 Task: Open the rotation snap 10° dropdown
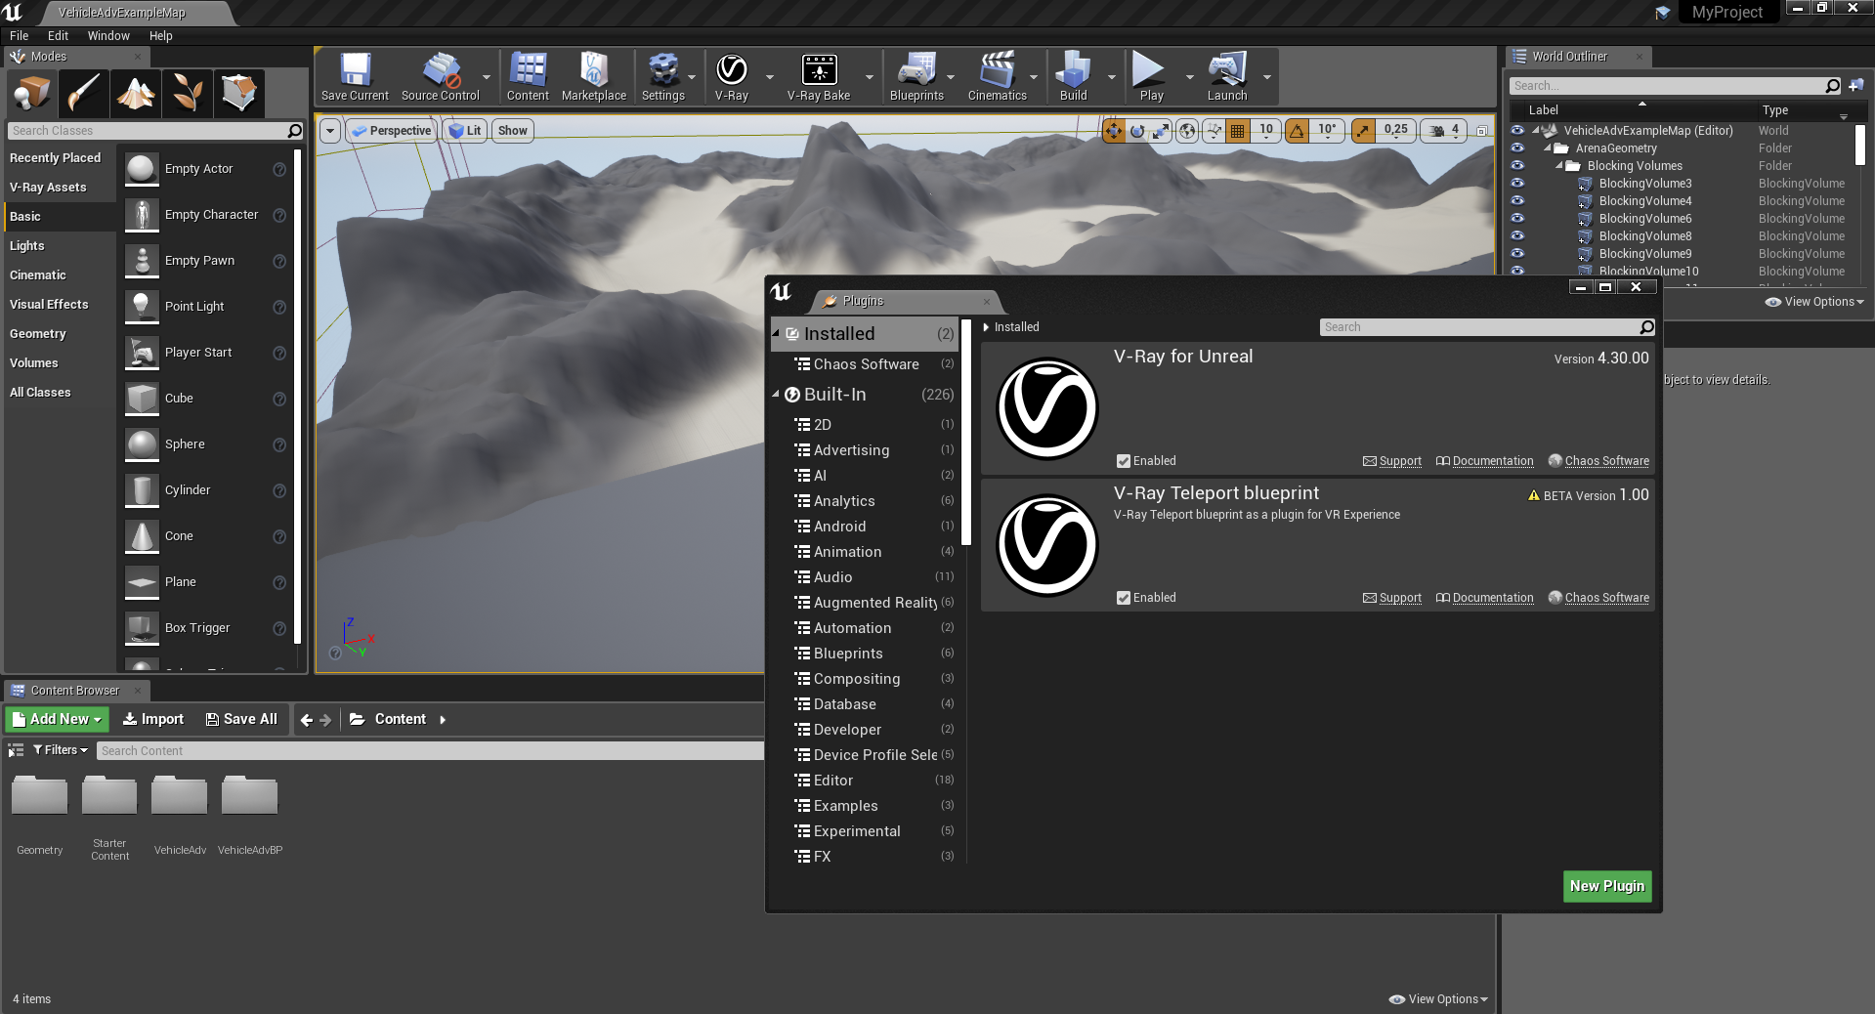pyautogui.click(x=1327, y=131)
